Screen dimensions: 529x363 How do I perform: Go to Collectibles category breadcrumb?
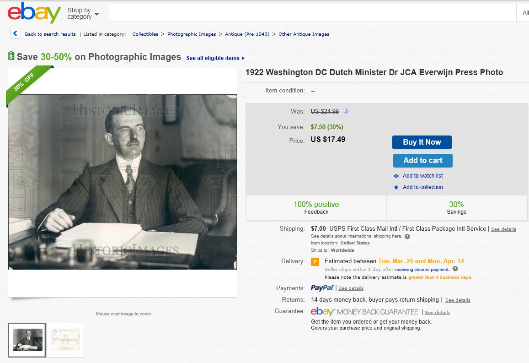tap(145, 34)
